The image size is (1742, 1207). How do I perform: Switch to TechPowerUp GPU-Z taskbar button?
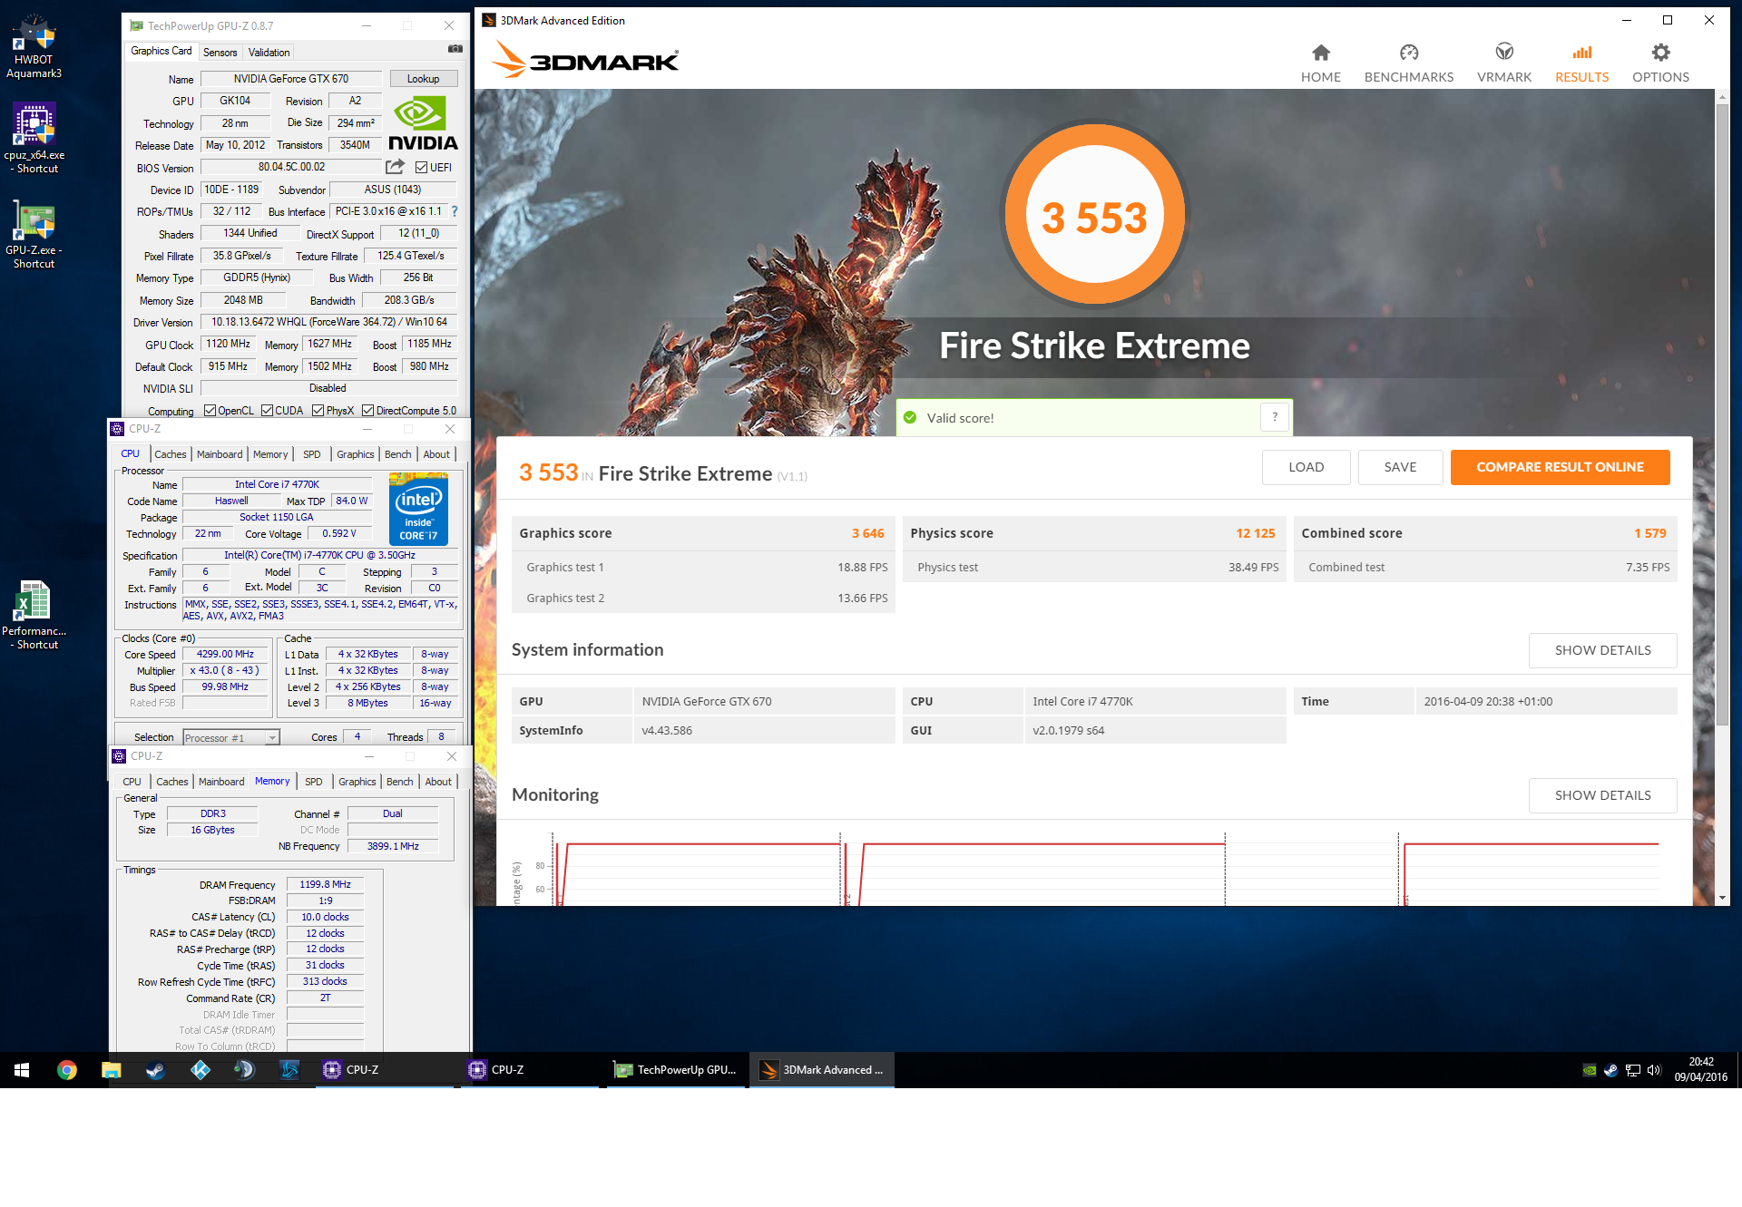coord(678,1070)
